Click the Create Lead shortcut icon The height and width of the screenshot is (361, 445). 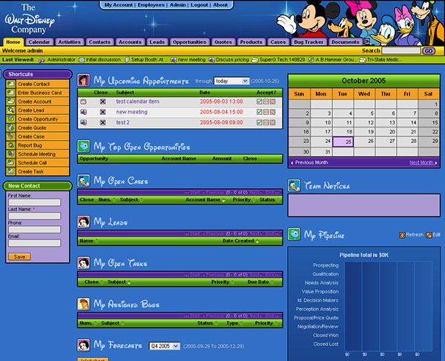[x=11, y=110]
